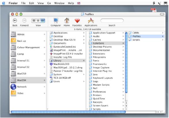
Task: Expand the Profiles folder arrow
Action: [163, 36]
